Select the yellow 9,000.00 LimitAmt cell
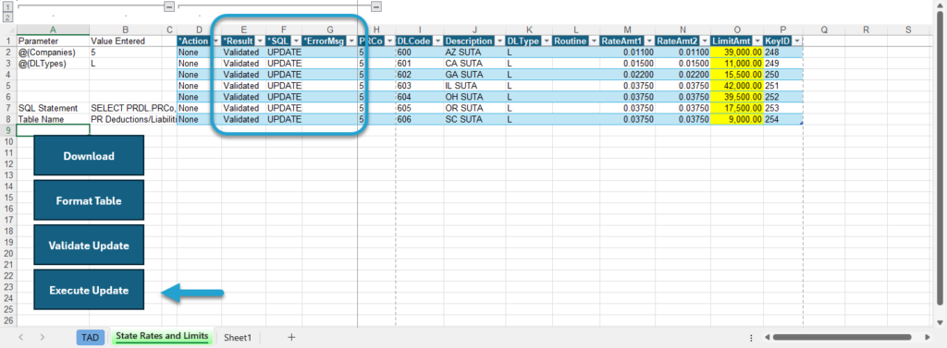Screen dimensions: 947x348 pyautogui.click(x=737, y=119)
